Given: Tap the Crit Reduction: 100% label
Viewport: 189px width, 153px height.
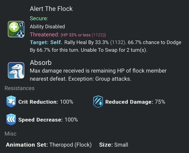Looking at the screenshot, I should 46,102.
